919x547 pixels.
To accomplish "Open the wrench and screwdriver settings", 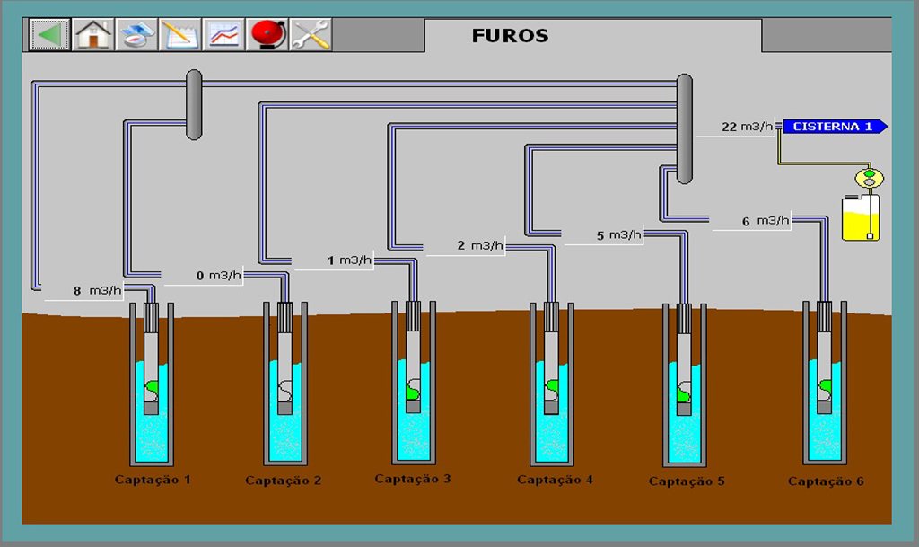I will (311, 35).
